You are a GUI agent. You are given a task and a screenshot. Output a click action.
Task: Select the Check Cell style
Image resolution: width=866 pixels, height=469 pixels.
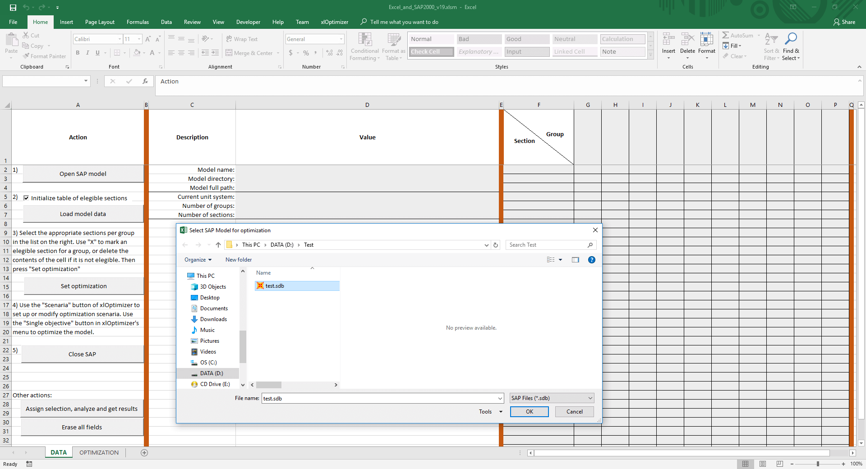431,52
